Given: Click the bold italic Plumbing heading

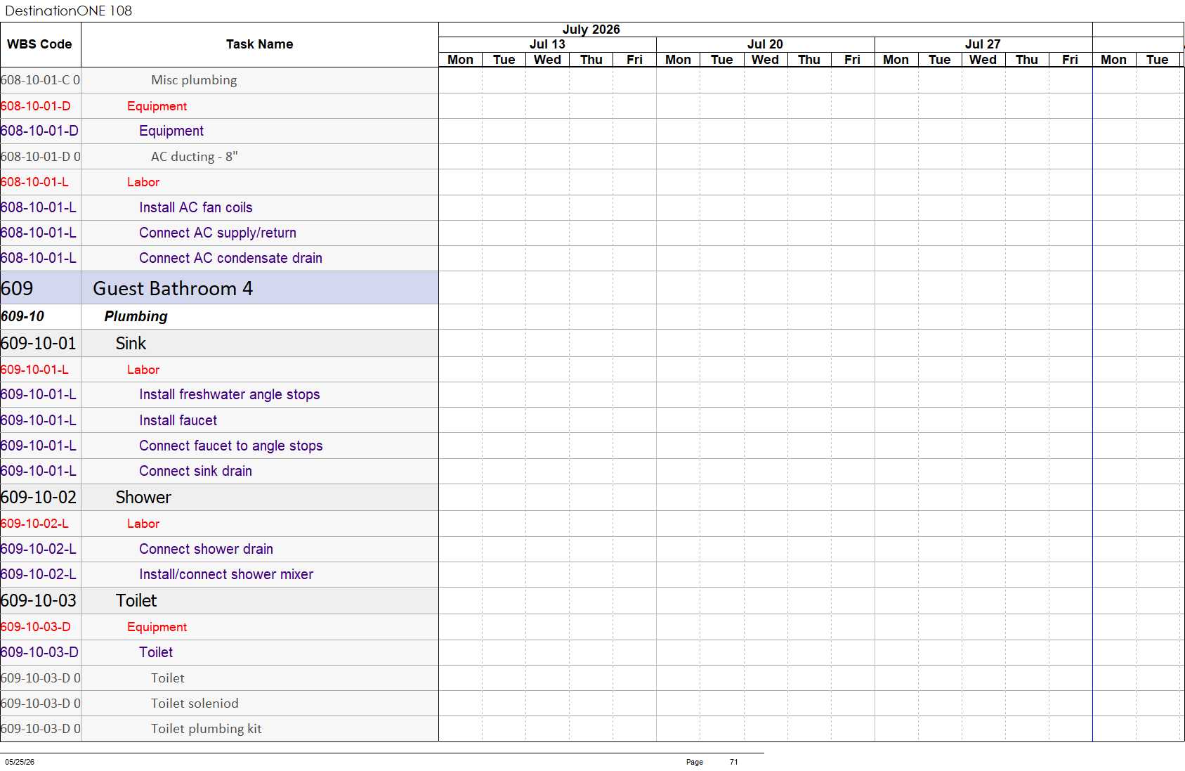Looking at the screenshot, I should (136, 316).
